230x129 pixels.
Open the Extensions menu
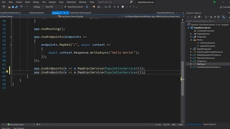click(71, 2)
